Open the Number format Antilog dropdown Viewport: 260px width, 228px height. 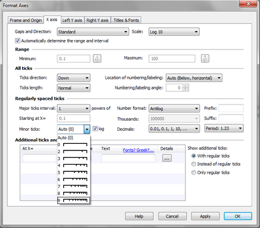[x=174, y=109]
